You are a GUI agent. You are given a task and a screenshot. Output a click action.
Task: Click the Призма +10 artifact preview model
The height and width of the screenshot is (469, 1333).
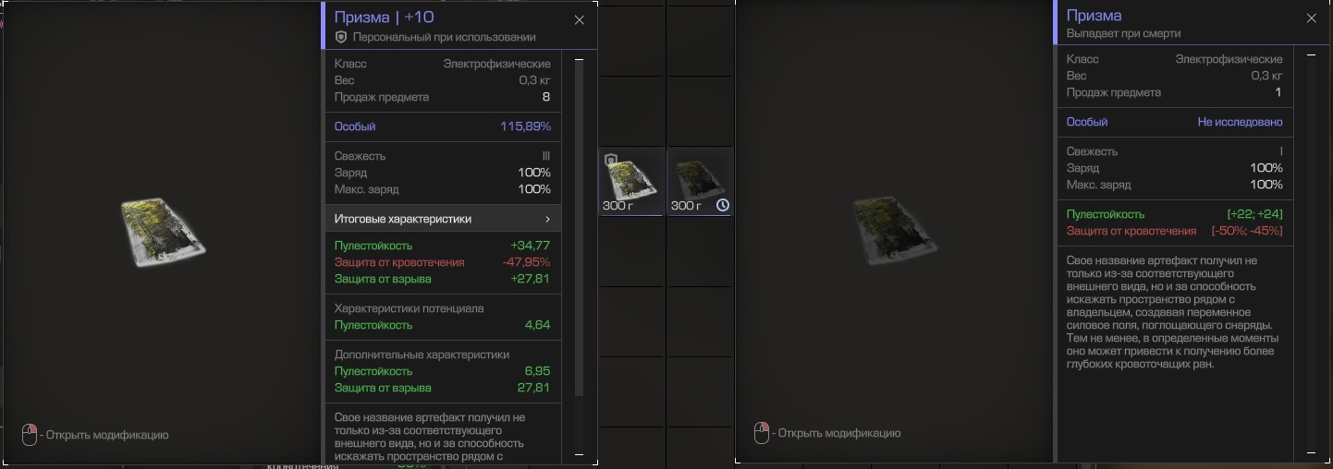tap(164, 232)
